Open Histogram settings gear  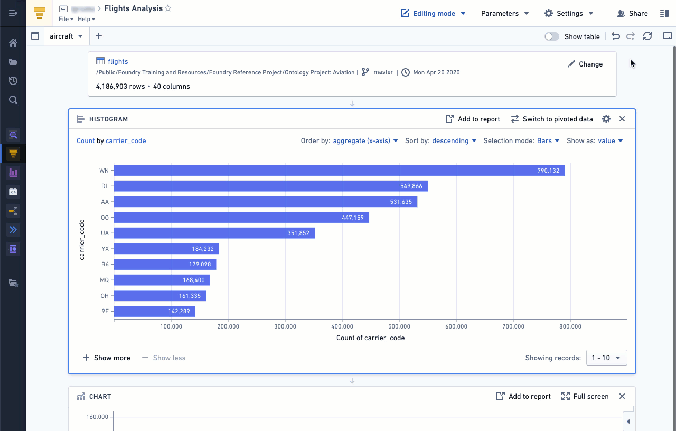pos(606,119)
